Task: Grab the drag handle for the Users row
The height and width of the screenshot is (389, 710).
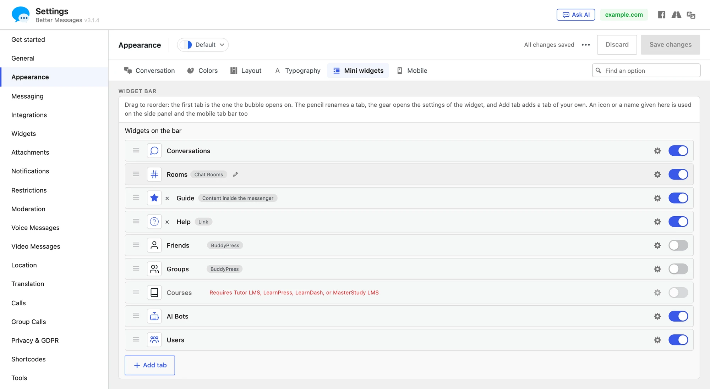Action: [x=136, y=340]
